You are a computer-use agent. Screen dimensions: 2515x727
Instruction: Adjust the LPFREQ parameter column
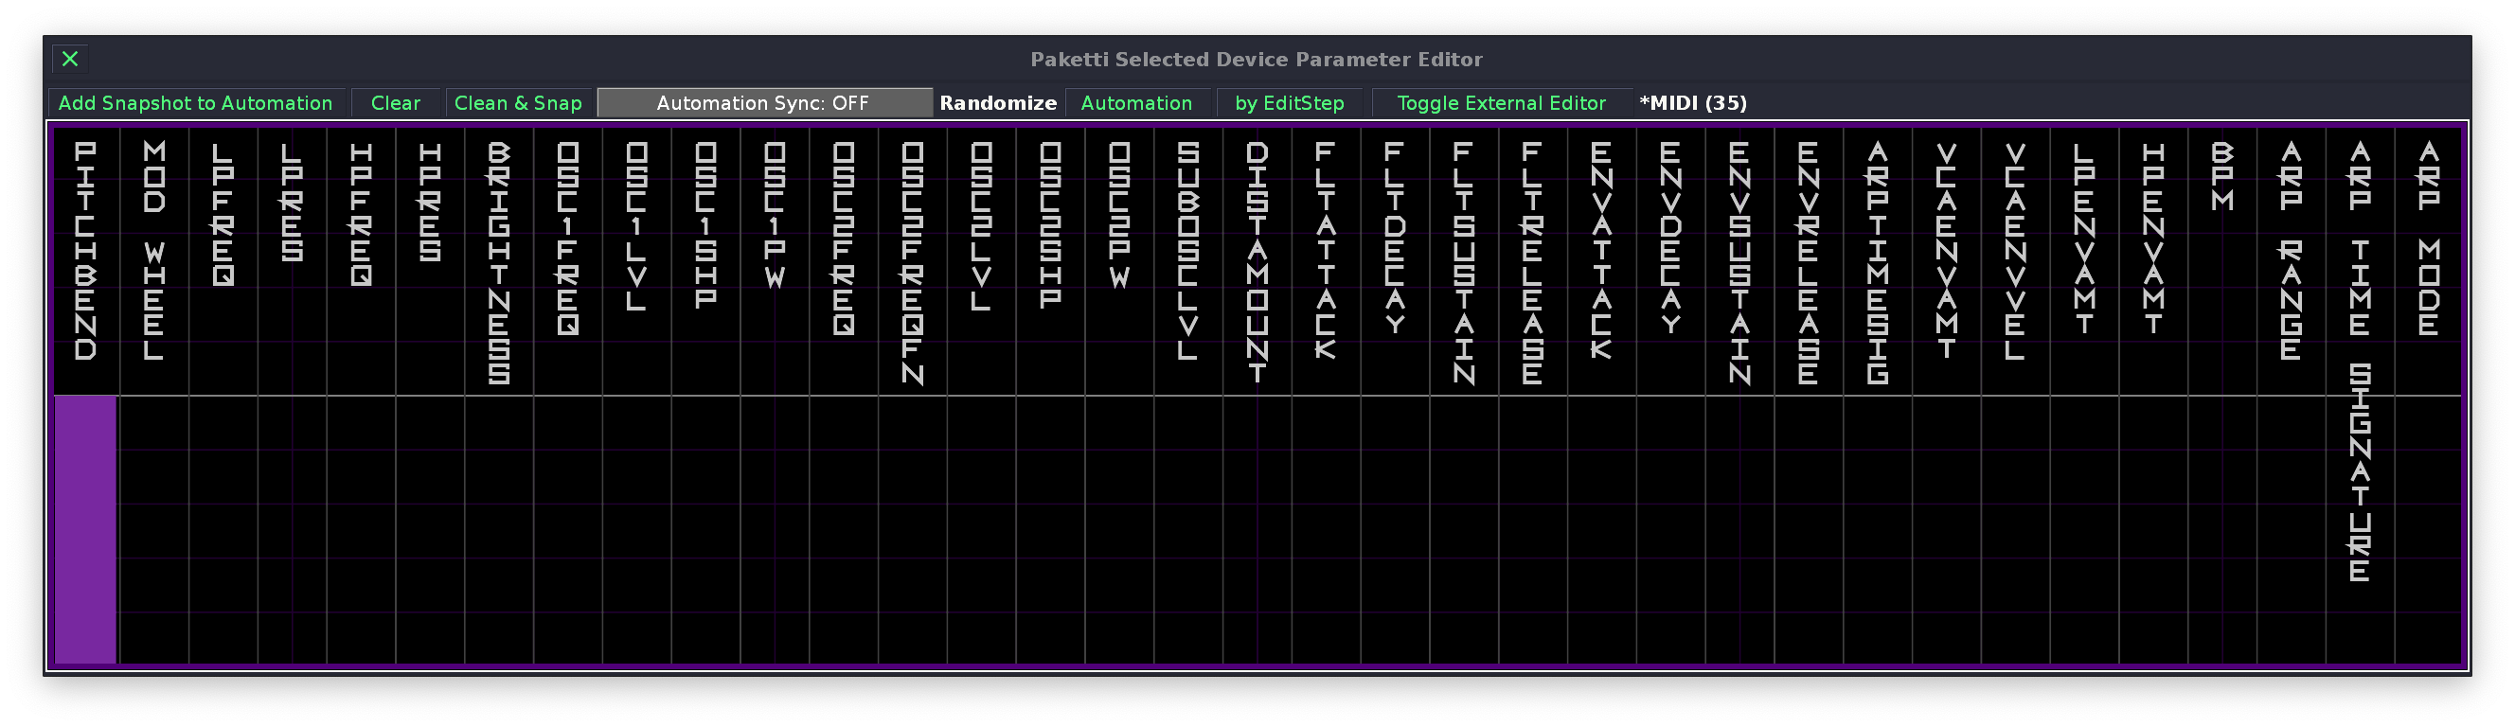pyautogui.click(x=223, y=530)
